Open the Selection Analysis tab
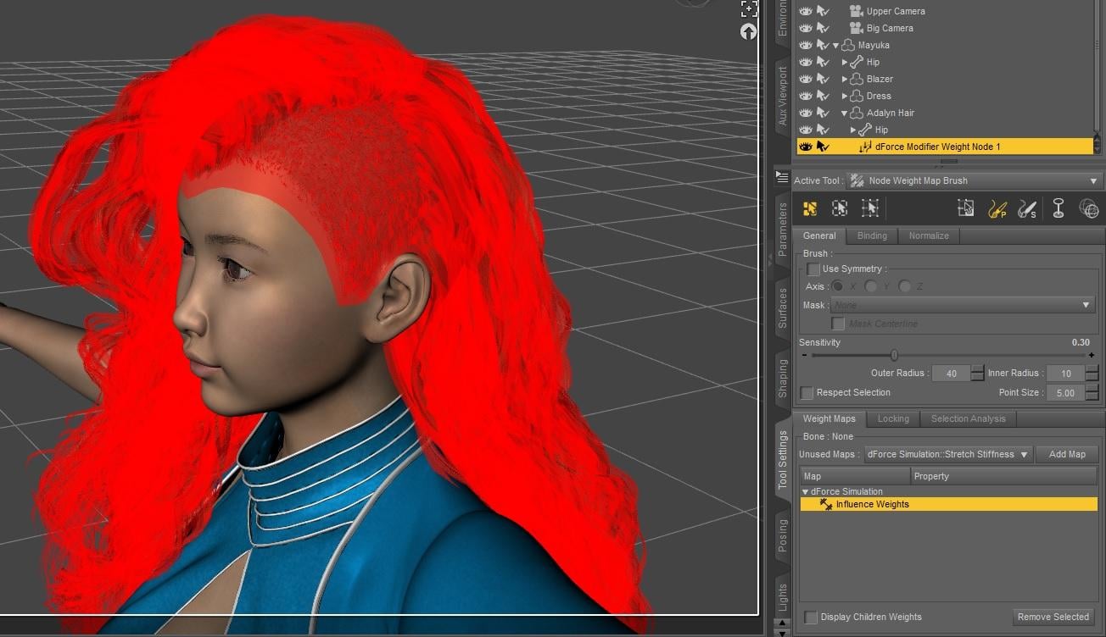 pos(968,418)
